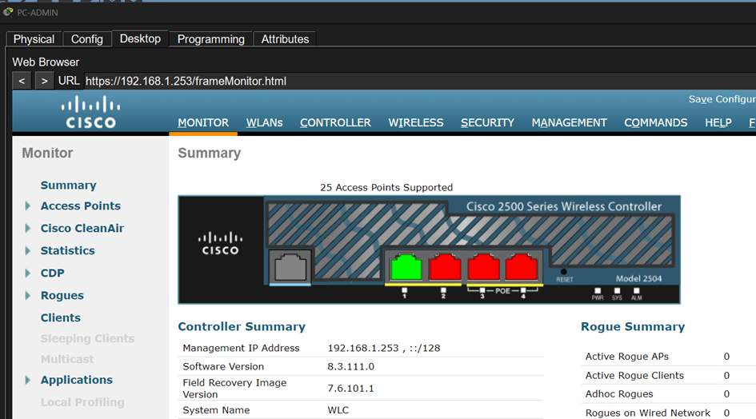
Task: Expand the Access Points section
Action: tap(27, 206)
